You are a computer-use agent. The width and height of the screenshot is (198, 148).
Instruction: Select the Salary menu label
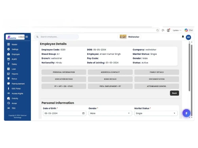pos(14,64)
